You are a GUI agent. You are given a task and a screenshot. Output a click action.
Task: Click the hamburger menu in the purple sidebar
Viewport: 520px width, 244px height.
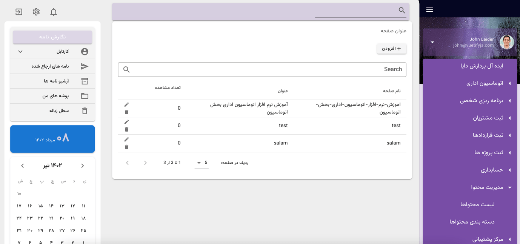[x=429, y=9]
